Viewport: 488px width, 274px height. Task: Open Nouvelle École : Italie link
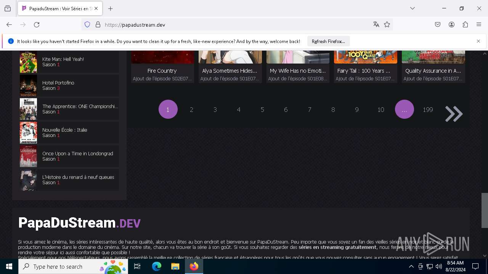[65, 130]
